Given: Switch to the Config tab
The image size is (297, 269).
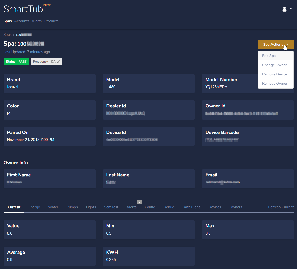Looking at the screenshot, I should click(x=150, y=207).
